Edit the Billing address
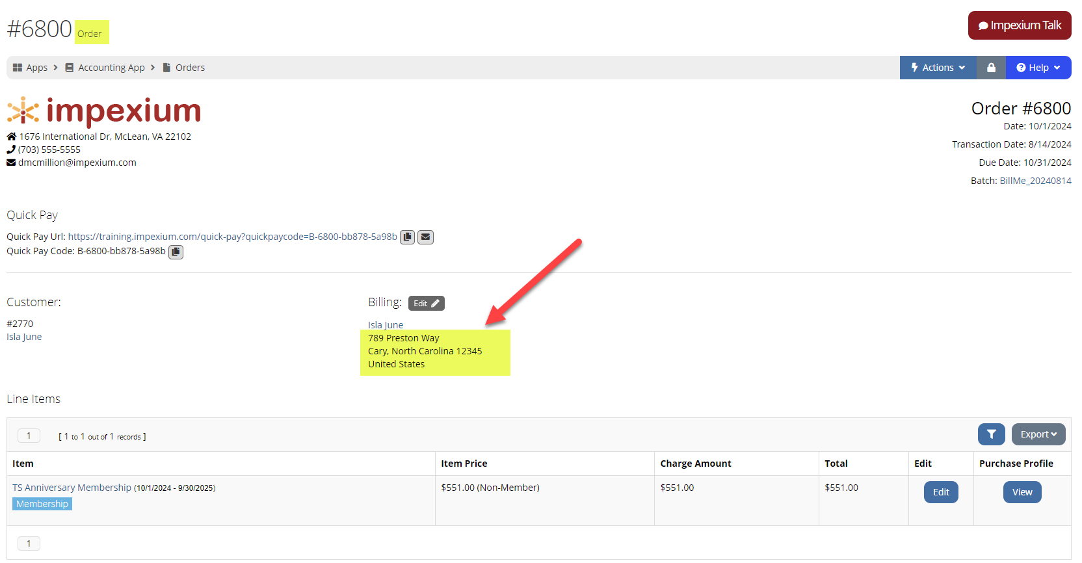 pos(427,304)
